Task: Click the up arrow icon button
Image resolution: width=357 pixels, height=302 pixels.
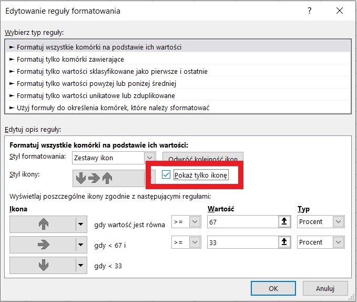Action: click(x=43, y=224)
